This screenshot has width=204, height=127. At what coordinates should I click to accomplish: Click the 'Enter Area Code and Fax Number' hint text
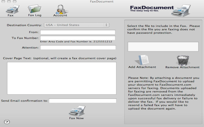[x=76, y=42]
